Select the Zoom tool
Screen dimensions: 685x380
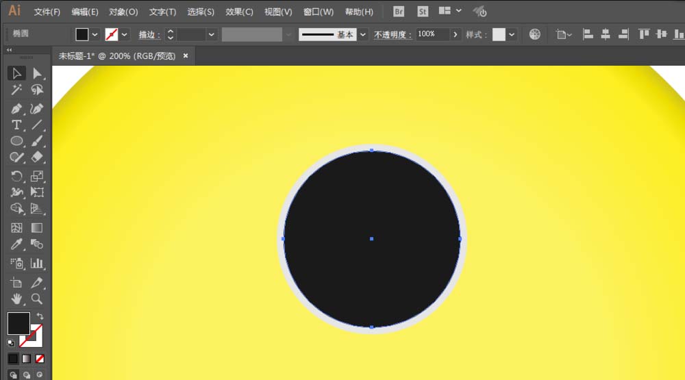(x=37, y=299)
